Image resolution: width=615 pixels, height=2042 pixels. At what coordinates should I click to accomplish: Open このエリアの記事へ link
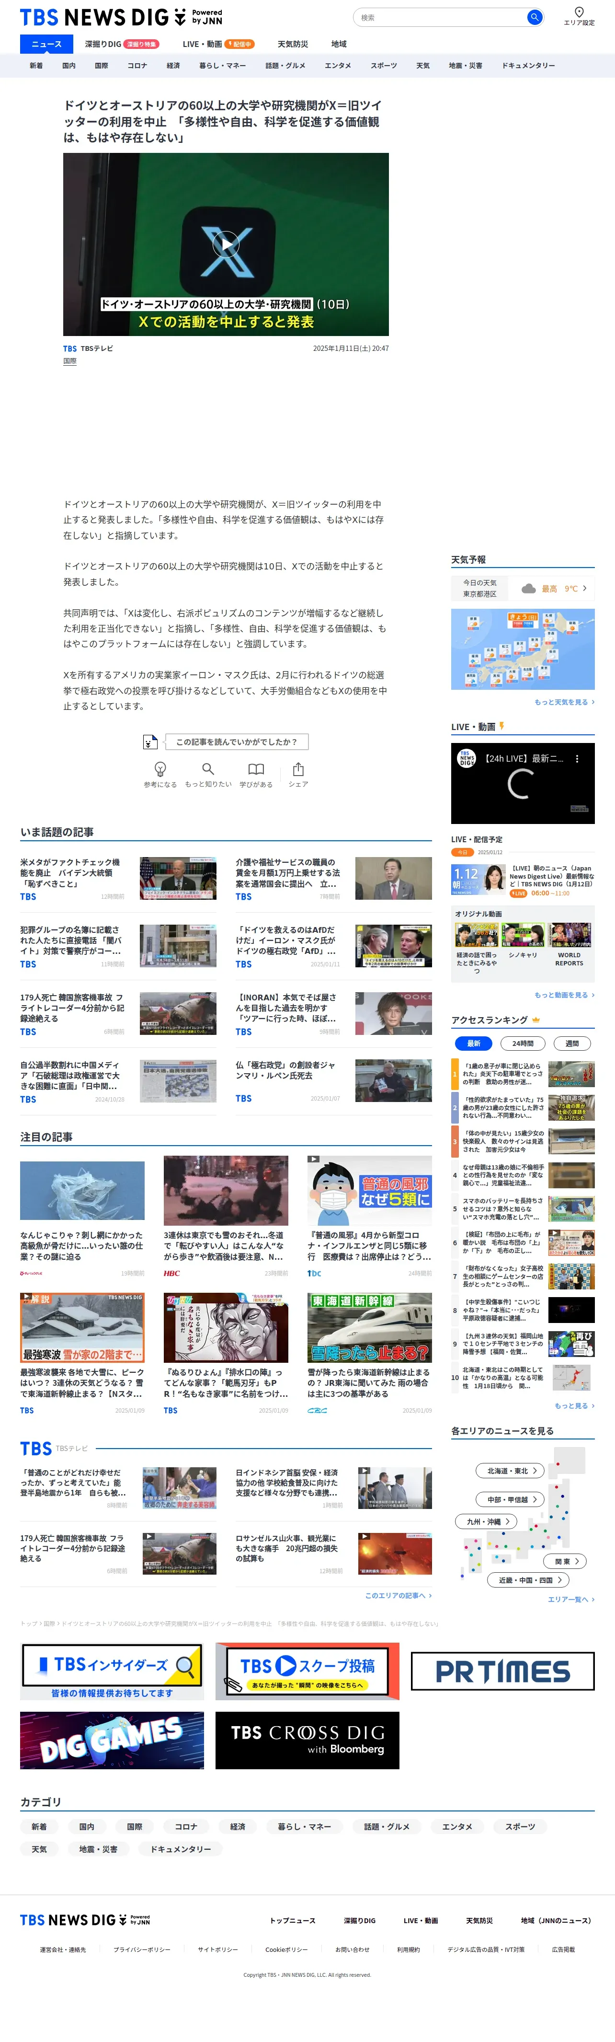[x=398, y=1596]
